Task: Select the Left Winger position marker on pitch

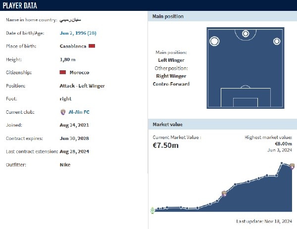Action: coord(214,41)
